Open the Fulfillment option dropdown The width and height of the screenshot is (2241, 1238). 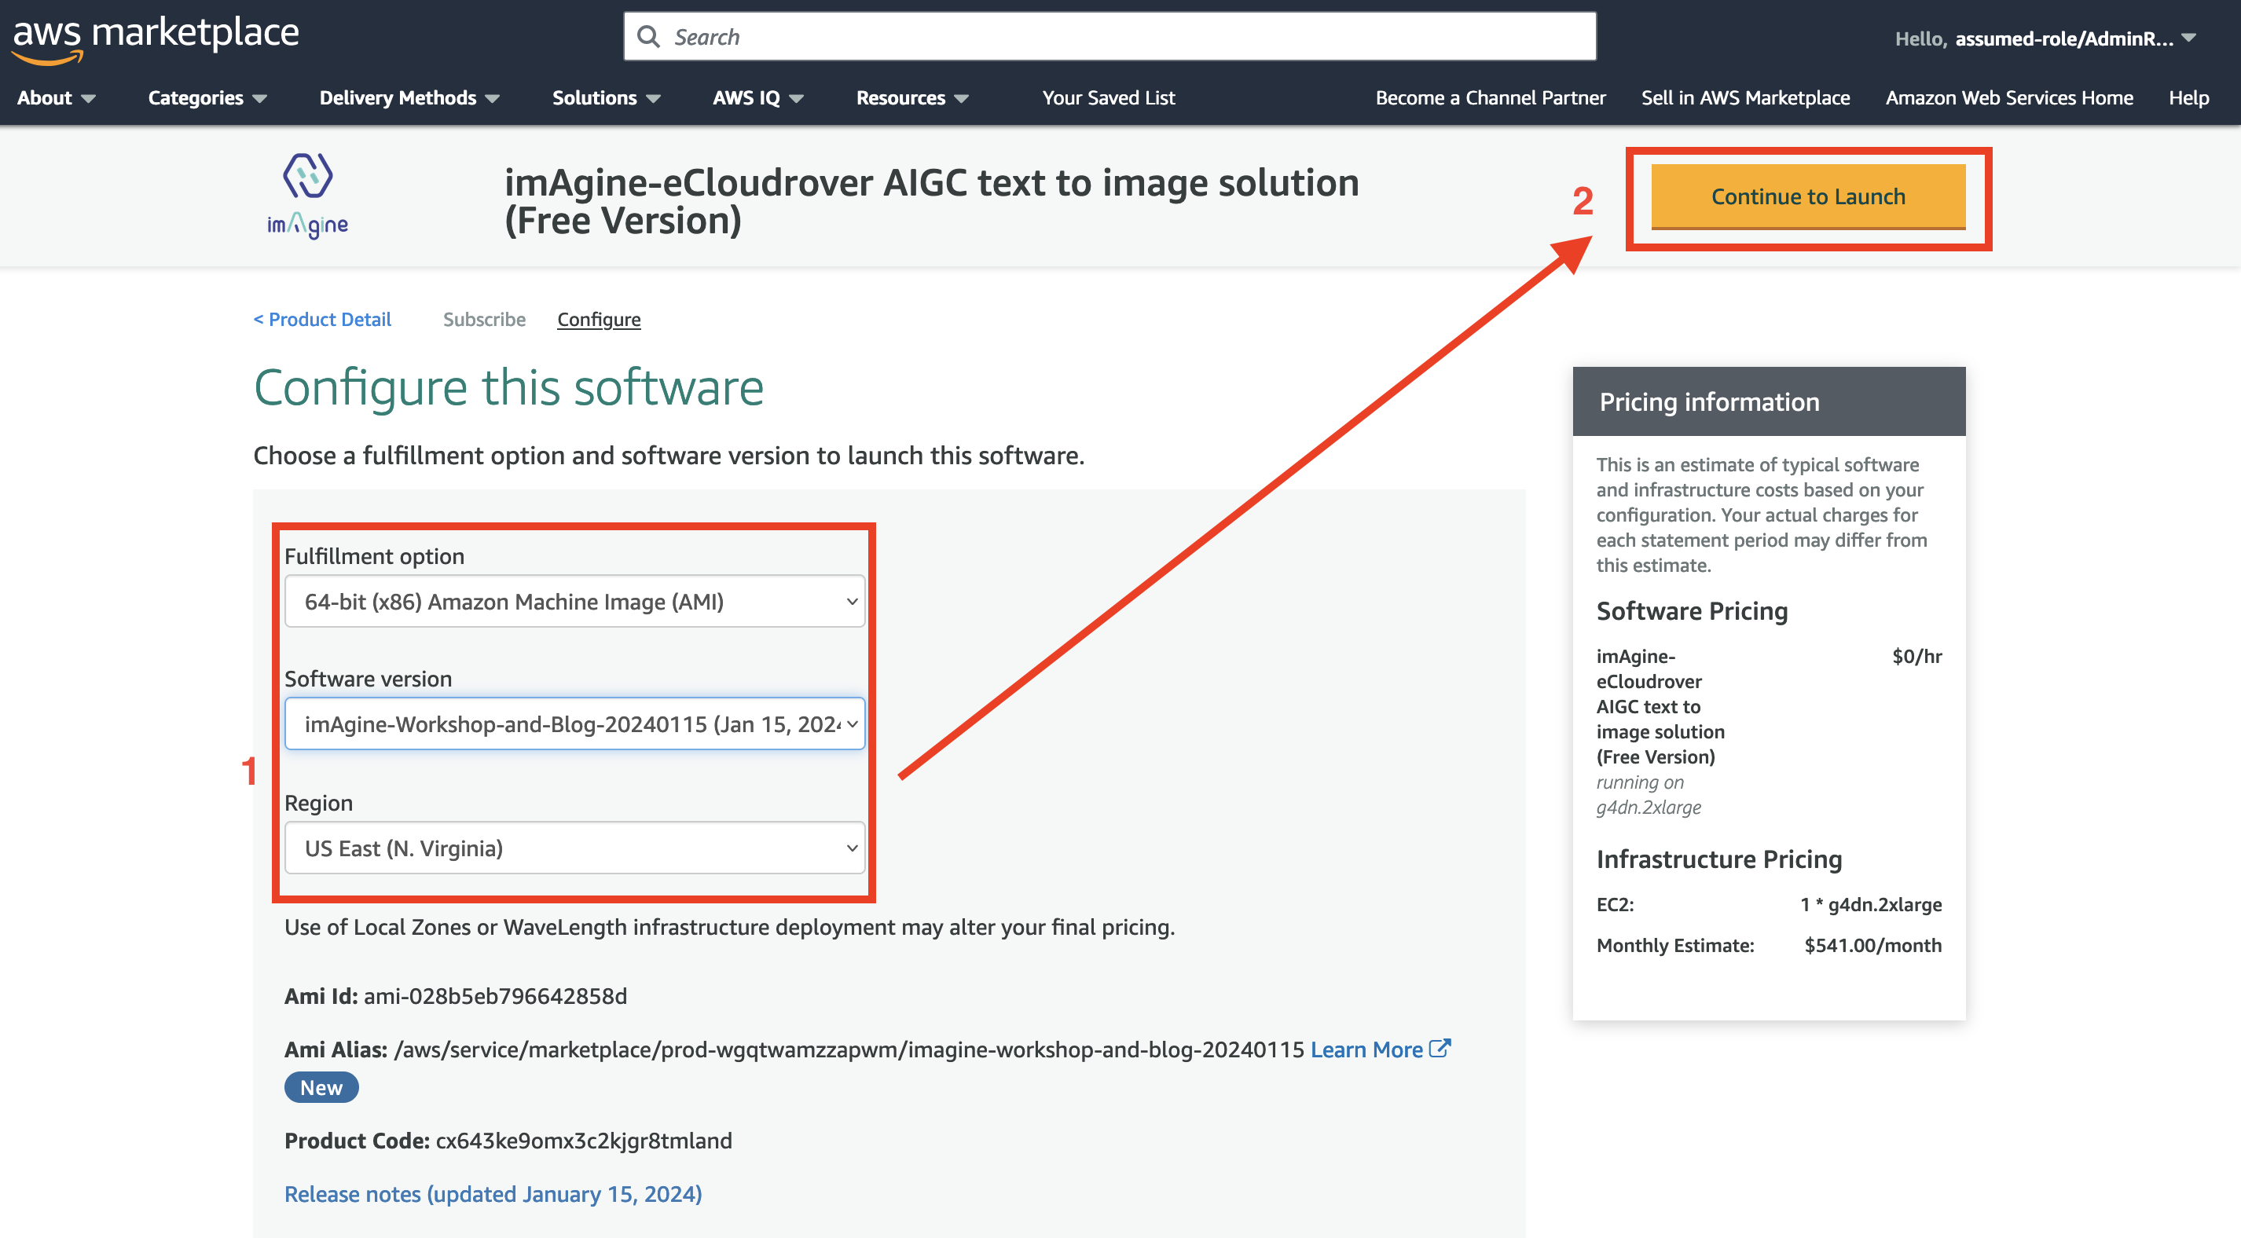point(574,601)
